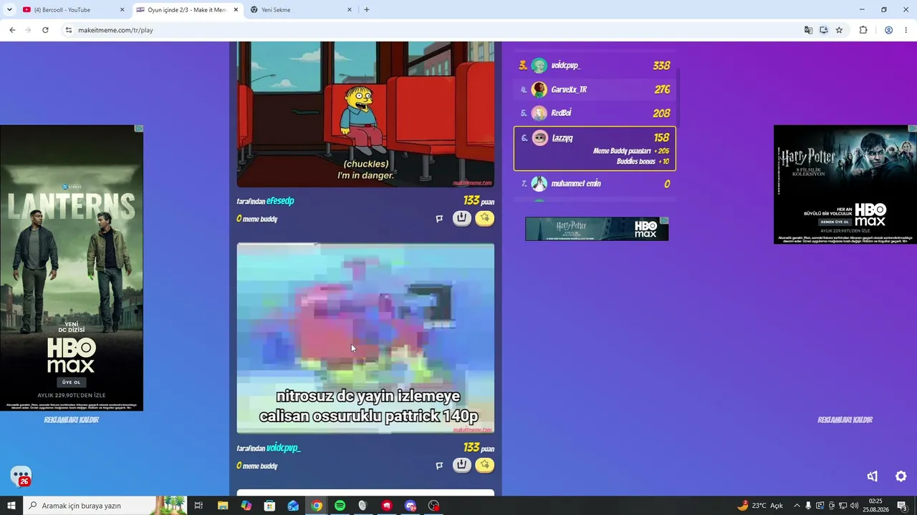Open game settings gear icon
The width and height of the screenshot is (917, 515).
point(901,476)
